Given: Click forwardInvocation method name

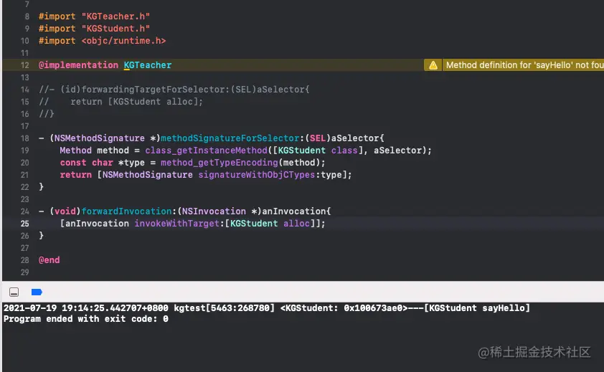Looking at the screenshot, I should (126, 211).
